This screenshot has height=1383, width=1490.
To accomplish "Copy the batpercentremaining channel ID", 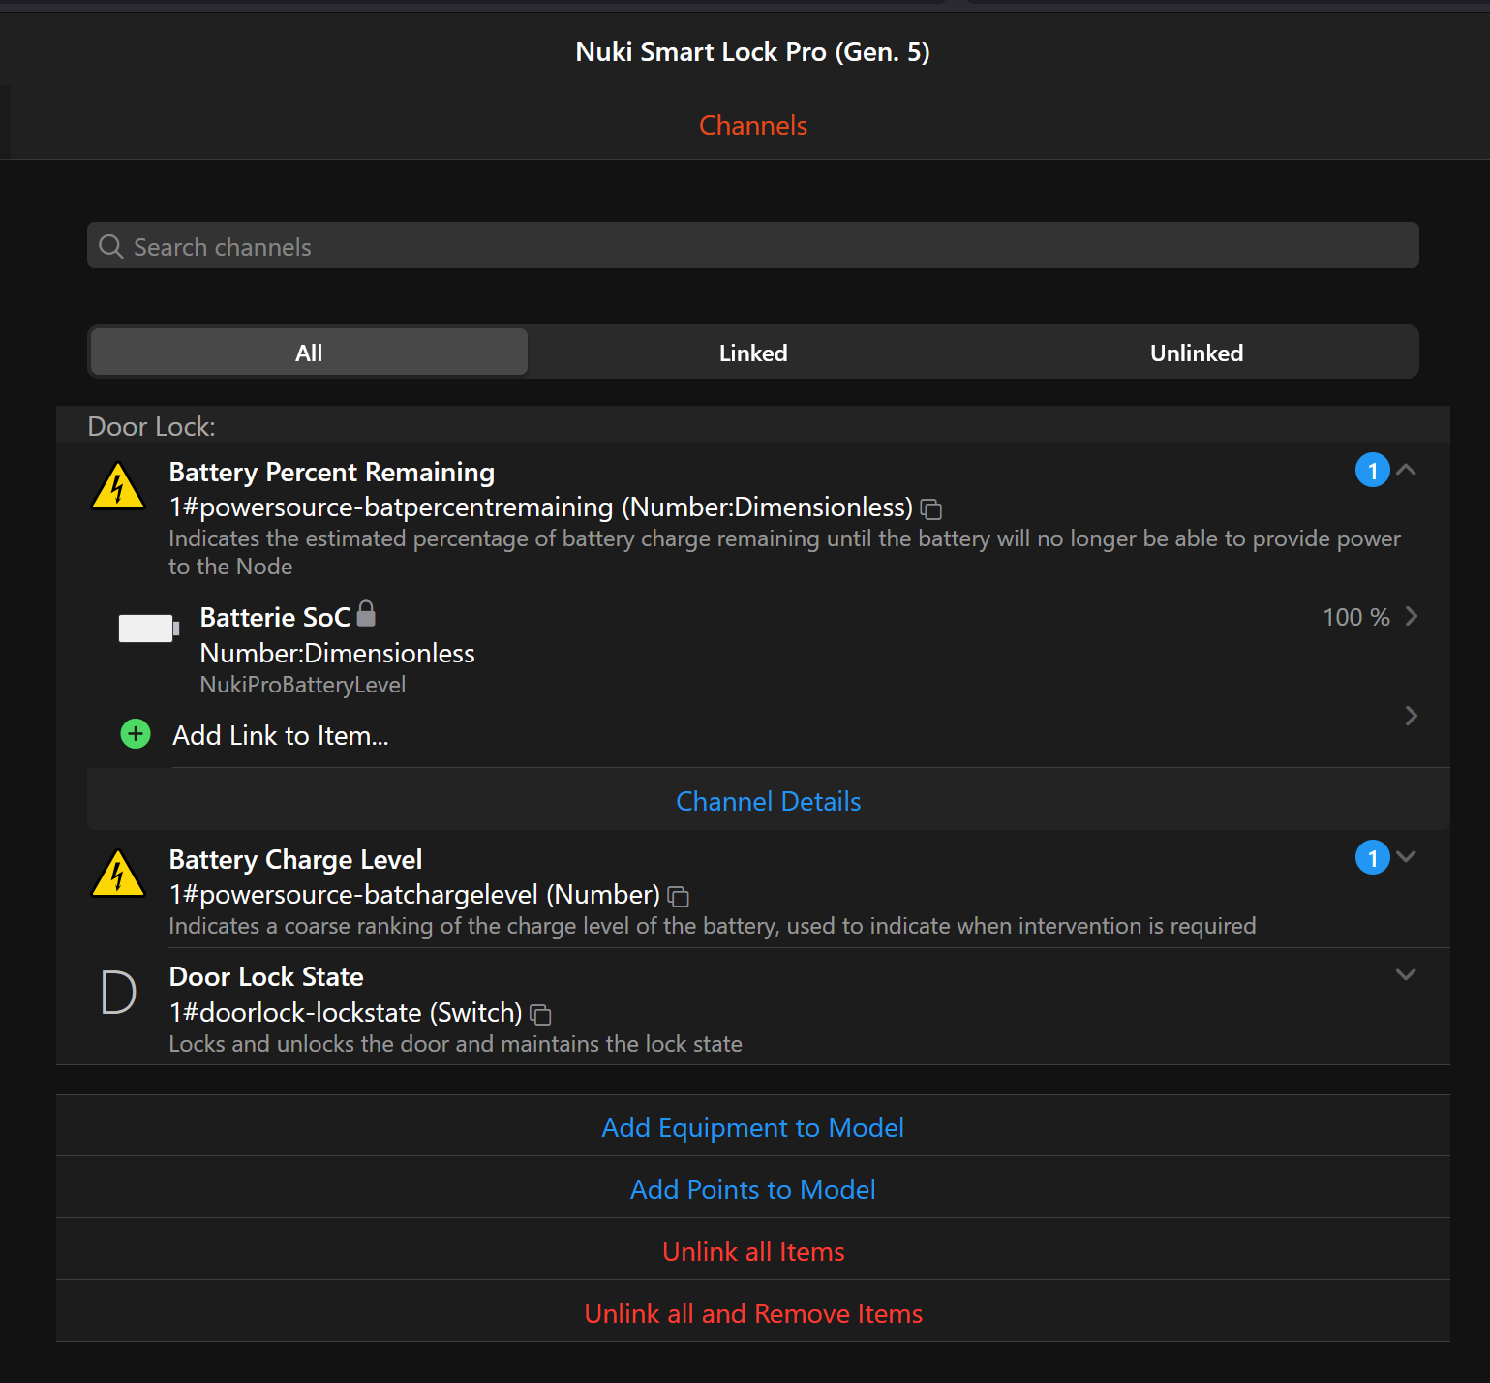I will coord(931,509).
